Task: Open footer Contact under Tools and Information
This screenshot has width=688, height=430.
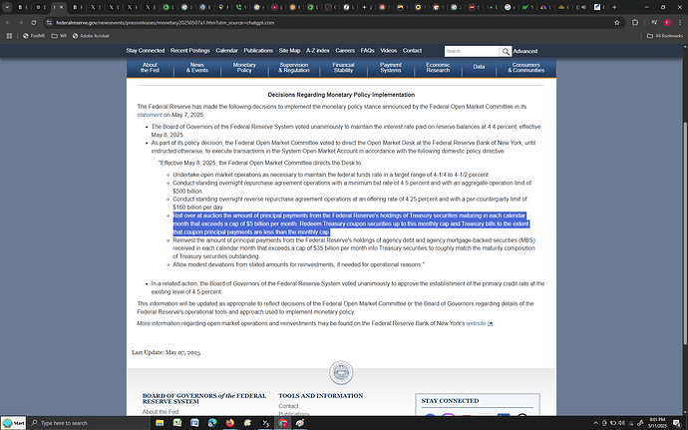Action: point(288,406)
